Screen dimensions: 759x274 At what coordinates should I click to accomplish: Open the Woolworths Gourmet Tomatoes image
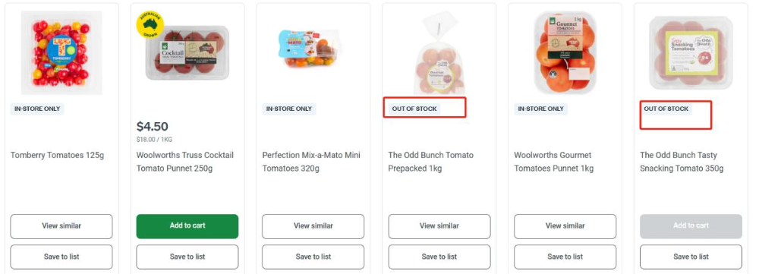tap(565, 53)
